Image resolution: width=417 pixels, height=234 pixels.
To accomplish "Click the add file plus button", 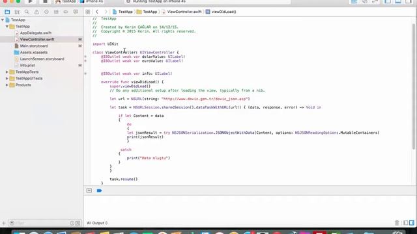I will 4,223.
